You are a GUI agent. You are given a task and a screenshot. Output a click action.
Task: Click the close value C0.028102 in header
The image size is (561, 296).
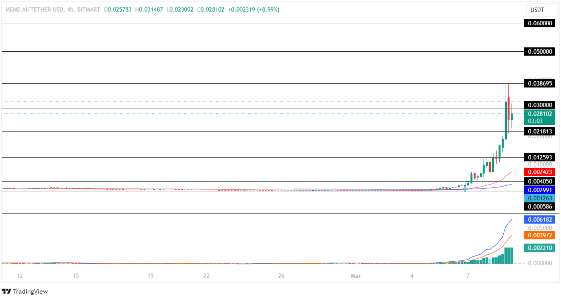click(210, 10)
